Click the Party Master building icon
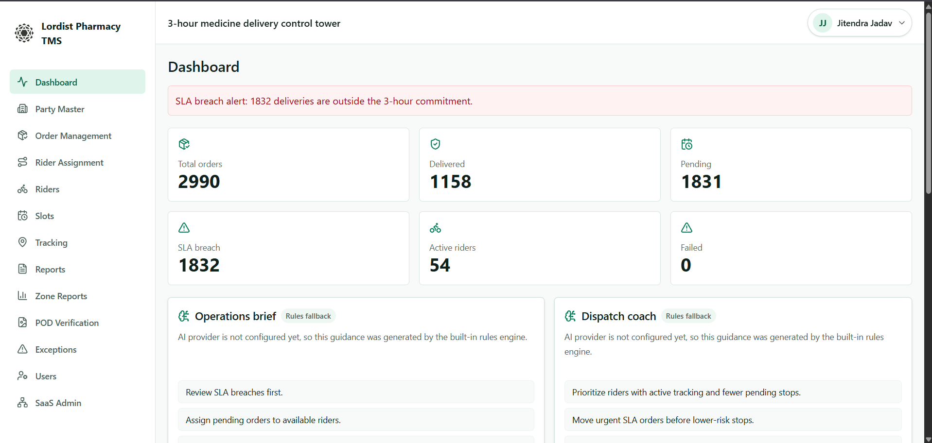Image resolution: width=932 pixels, height=443 pixels. (22, 108)
